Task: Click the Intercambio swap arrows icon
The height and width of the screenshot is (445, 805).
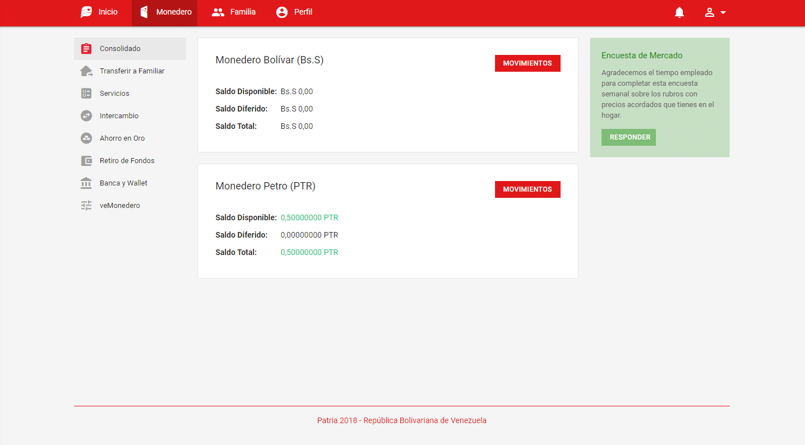Action: (86, 116)
